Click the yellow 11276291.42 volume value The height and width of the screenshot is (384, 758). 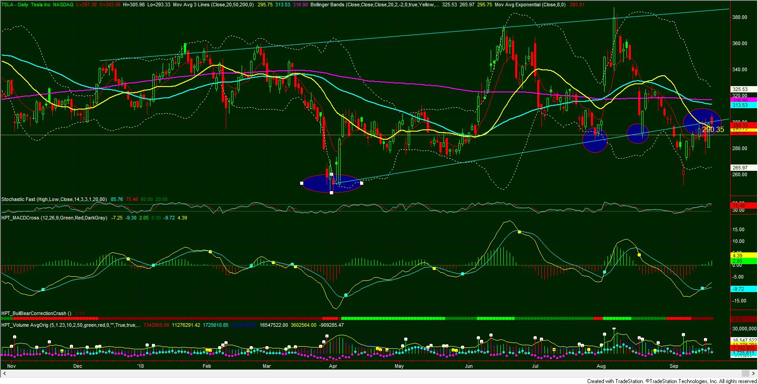[186, 325]
